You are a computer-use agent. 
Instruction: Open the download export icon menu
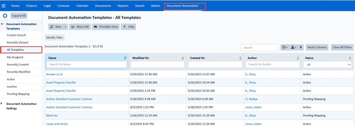click(293, 47)
